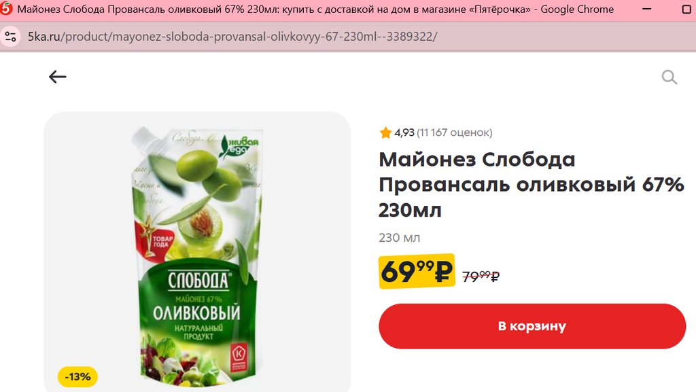Screen dimensions: 696x392
Task: Open the site information icon in address bar
Action: 11,37
